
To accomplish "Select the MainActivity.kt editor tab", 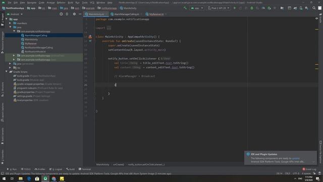I will click(x=96, y=14).
